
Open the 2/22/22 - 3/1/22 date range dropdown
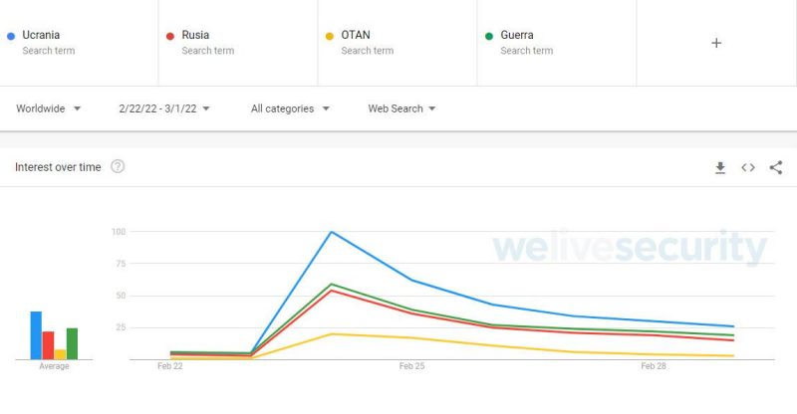(x=164, y=108)
